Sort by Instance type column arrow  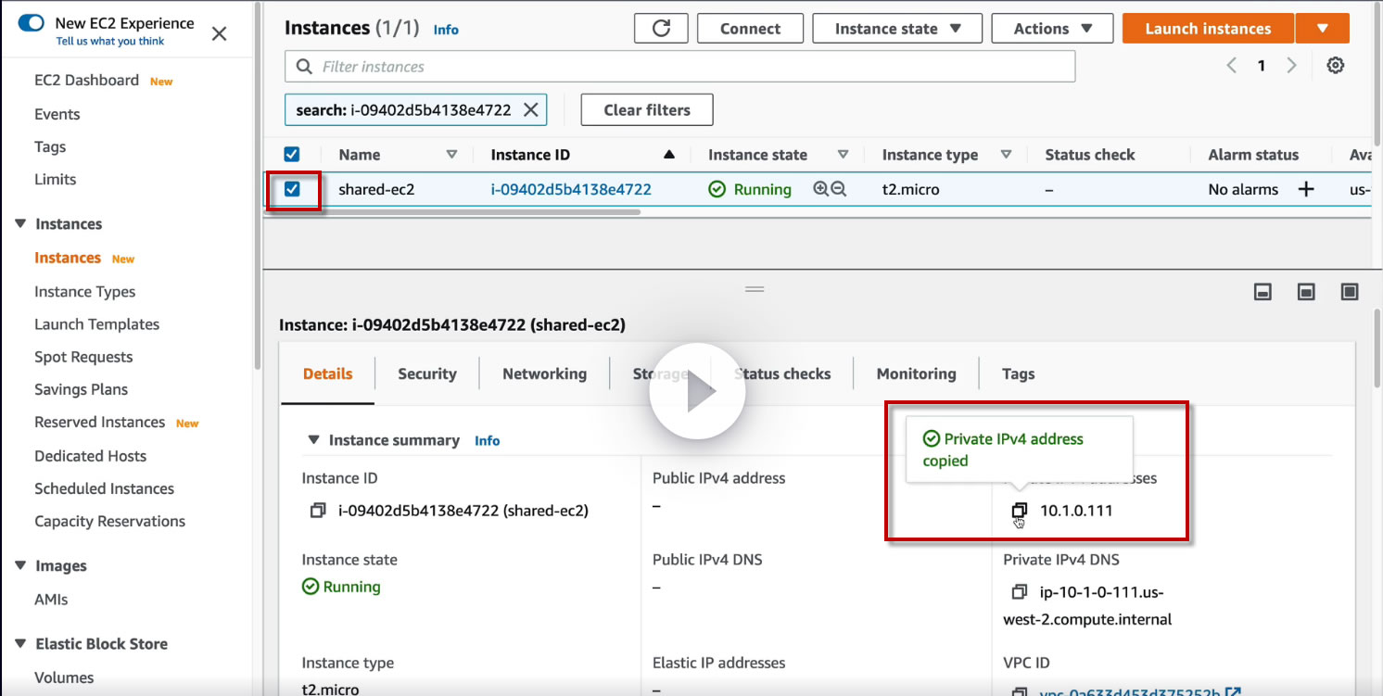tap(1006, 155)
